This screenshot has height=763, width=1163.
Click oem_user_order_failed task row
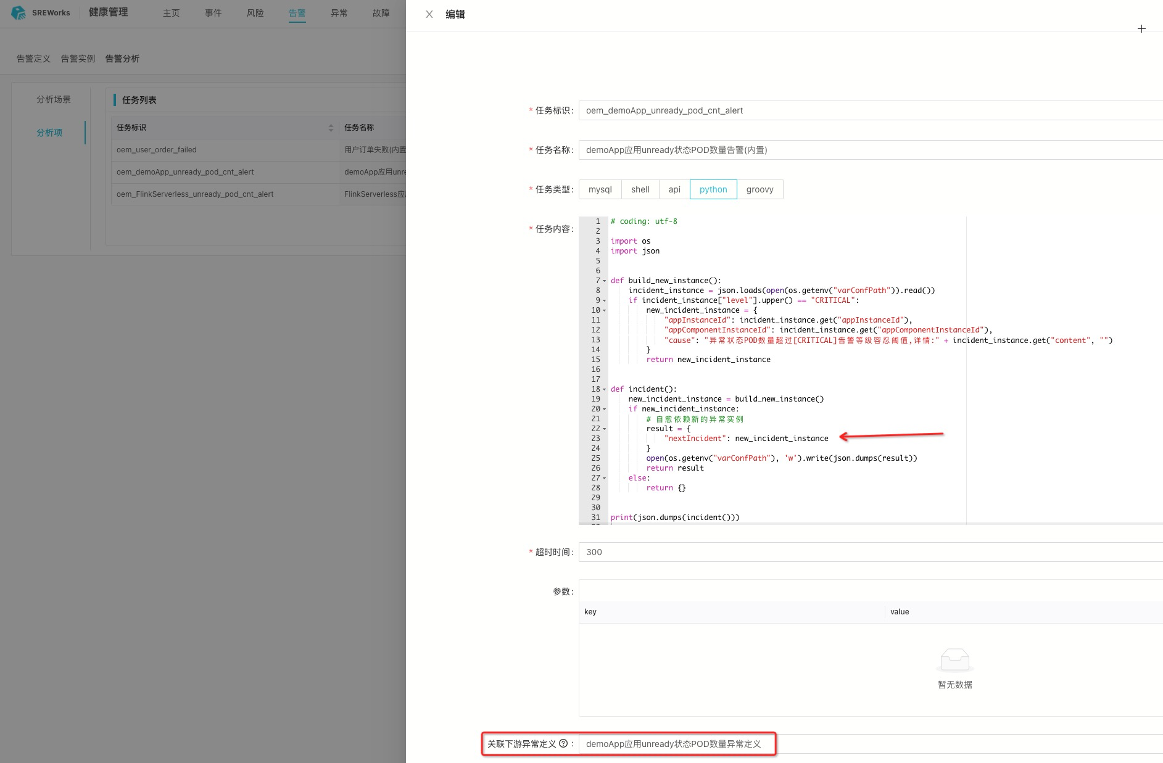click(x=157, y=150)
